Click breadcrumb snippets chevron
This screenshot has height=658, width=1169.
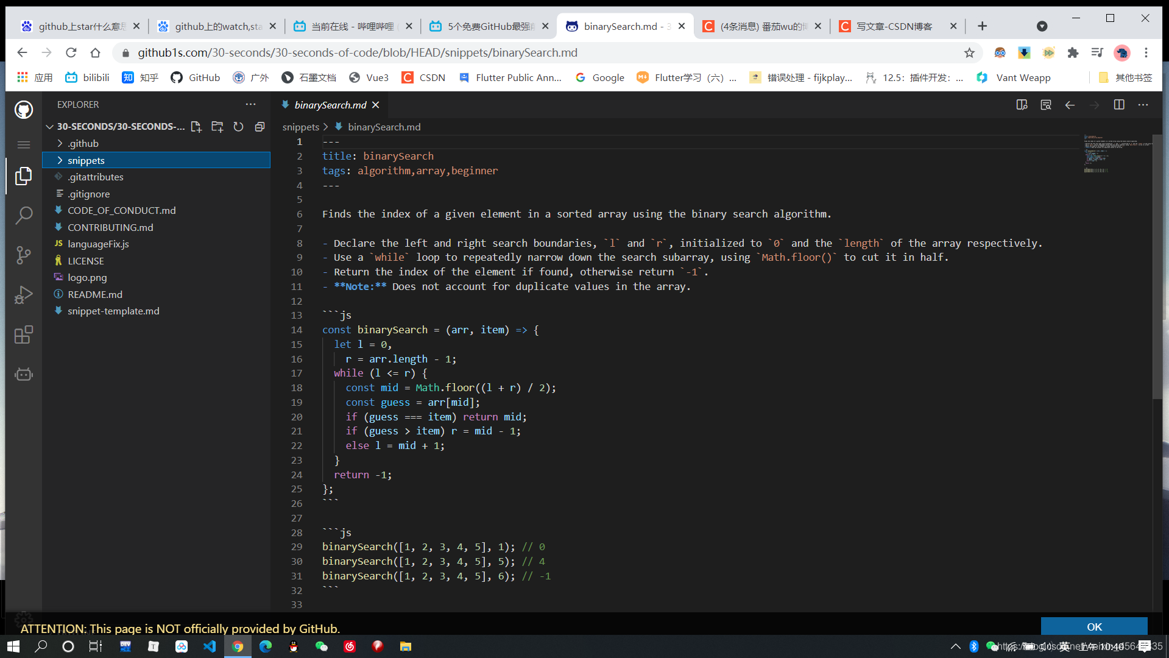pyautogui.click(x=326, y=127)
